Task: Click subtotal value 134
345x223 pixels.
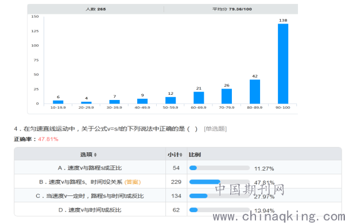Action: tap(176, 196)
